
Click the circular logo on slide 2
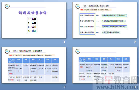(78, 6)
